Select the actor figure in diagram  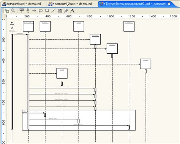(12, 26)
